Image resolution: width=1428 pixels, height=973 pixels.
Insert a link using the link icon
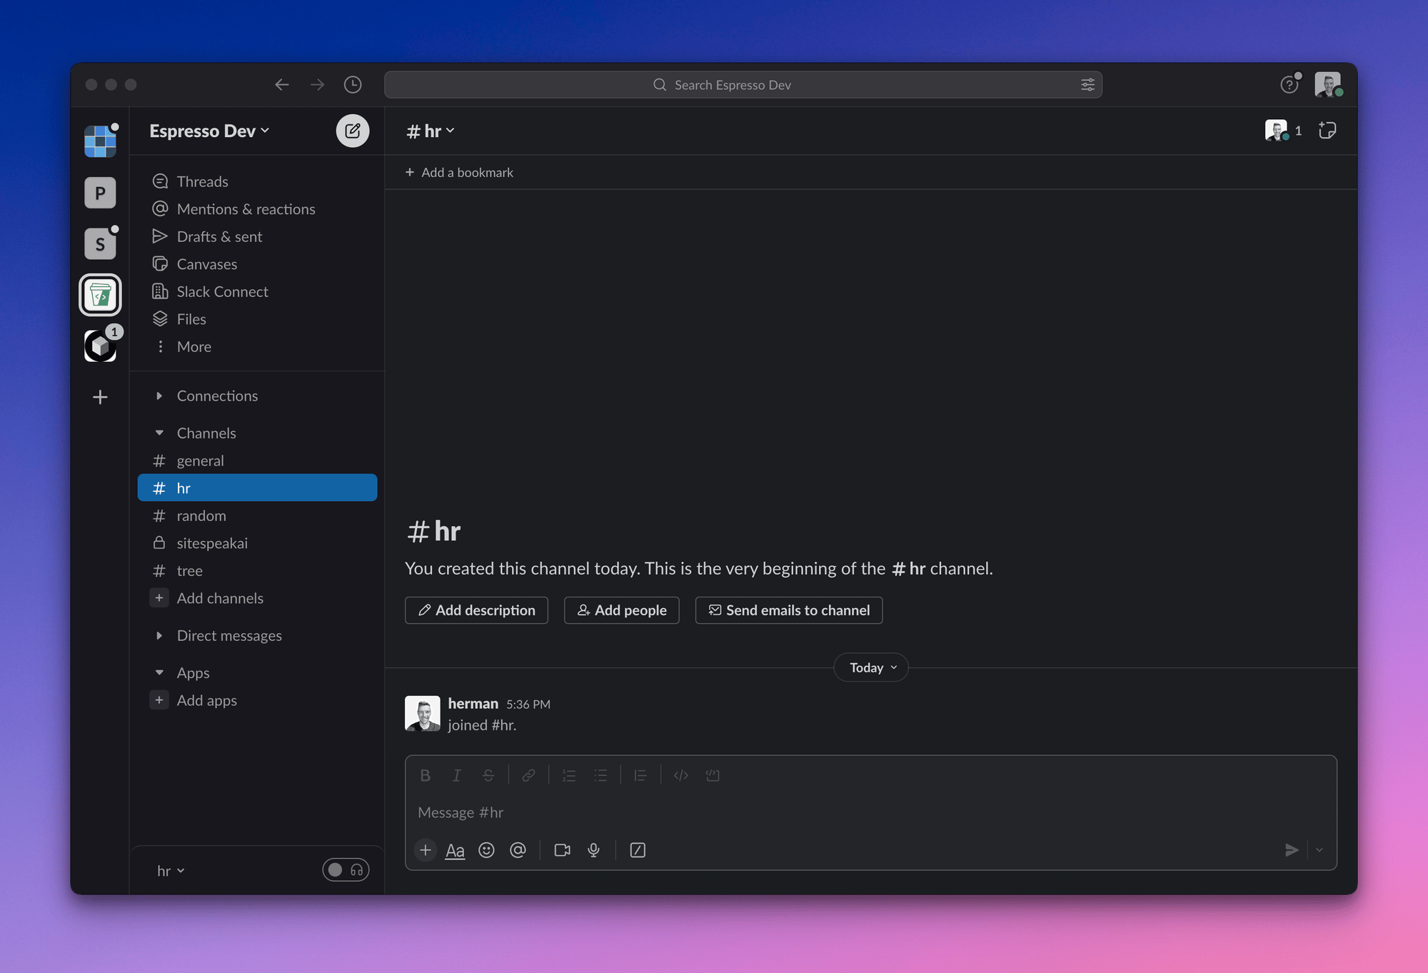528,775
